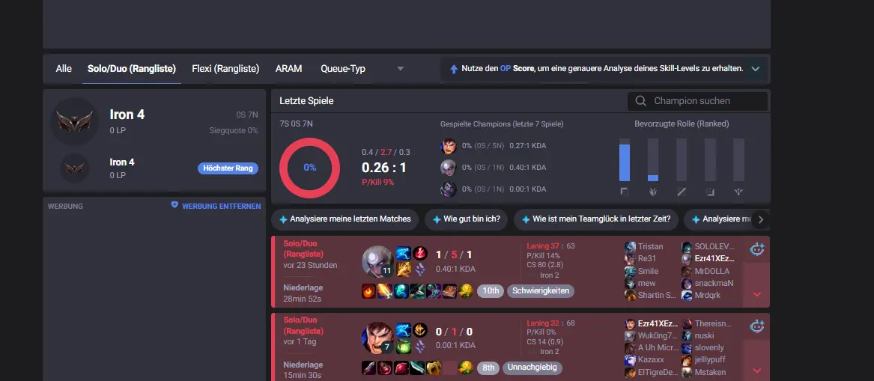Switch to the ARAM tab
The height and width of the screenshot is (381, 874).
tap(289, 69)
